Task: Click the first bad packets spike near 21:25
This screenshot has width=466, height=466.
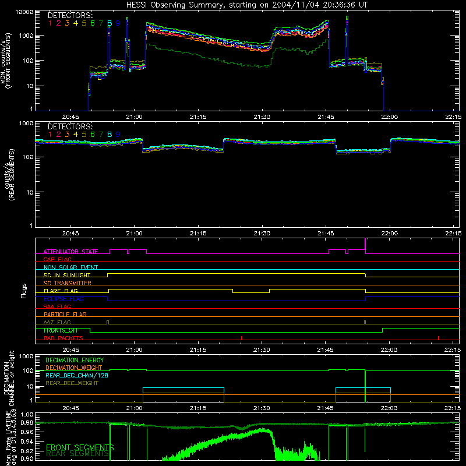Action: point(242,338)
